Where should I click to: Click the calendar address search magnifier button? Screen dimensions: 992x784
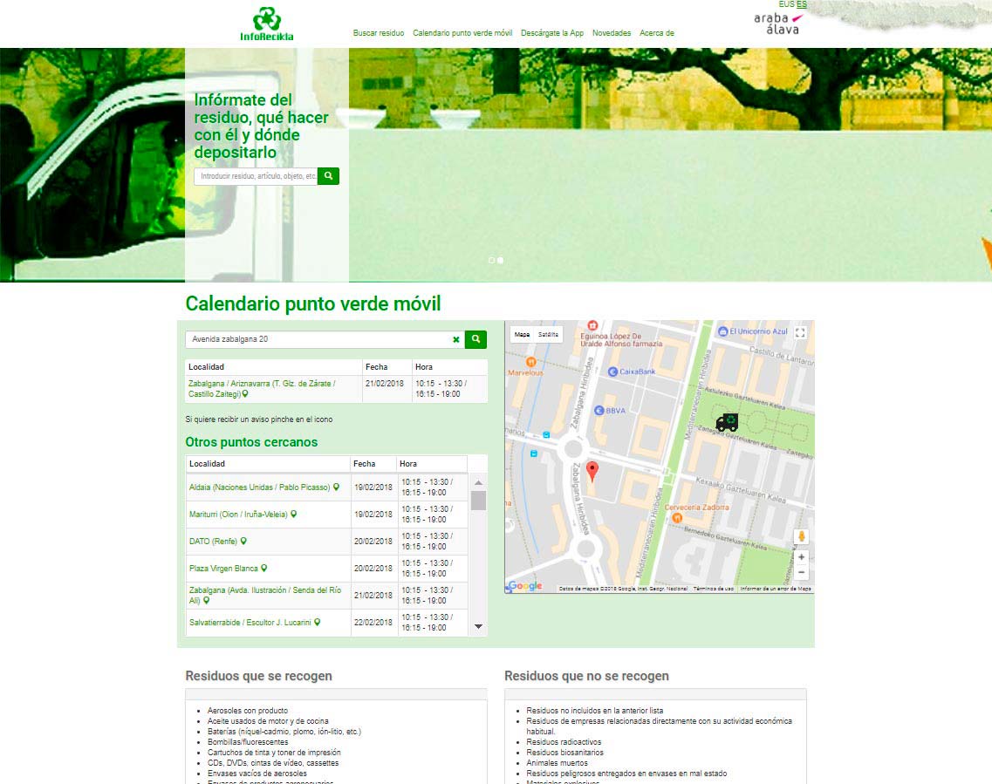(475, 339)
